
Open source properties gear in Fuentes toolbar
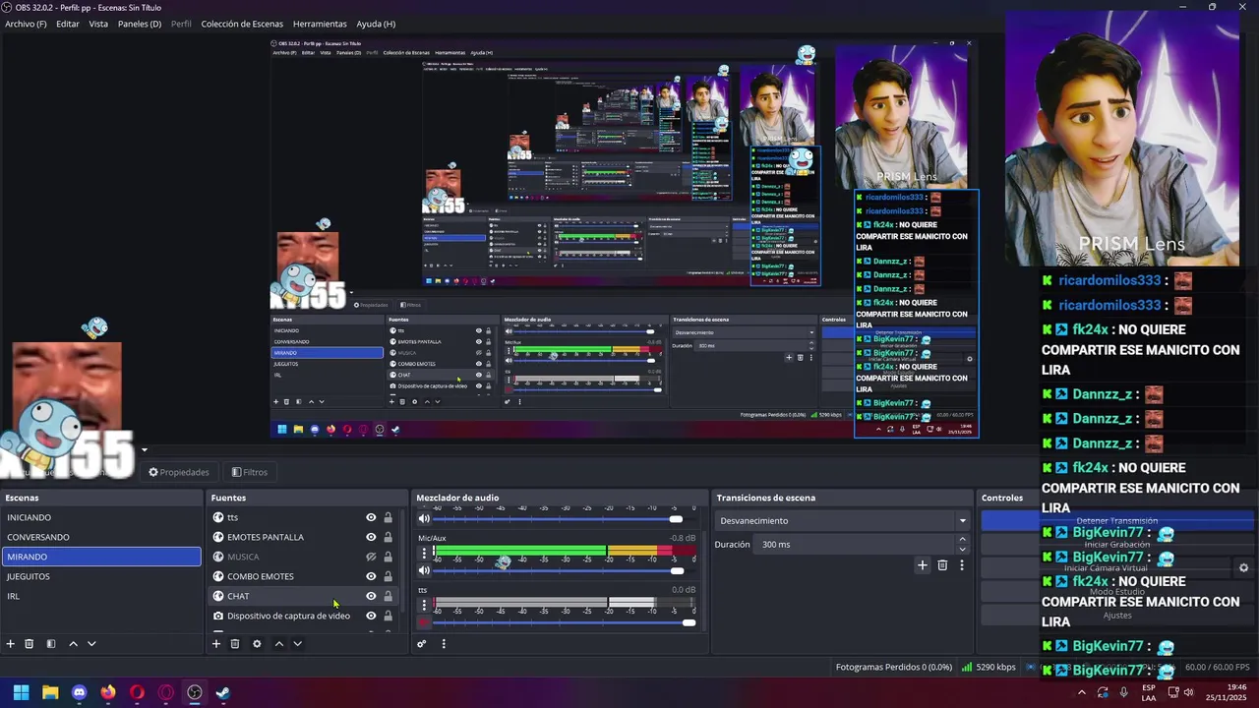pos(257,644)
